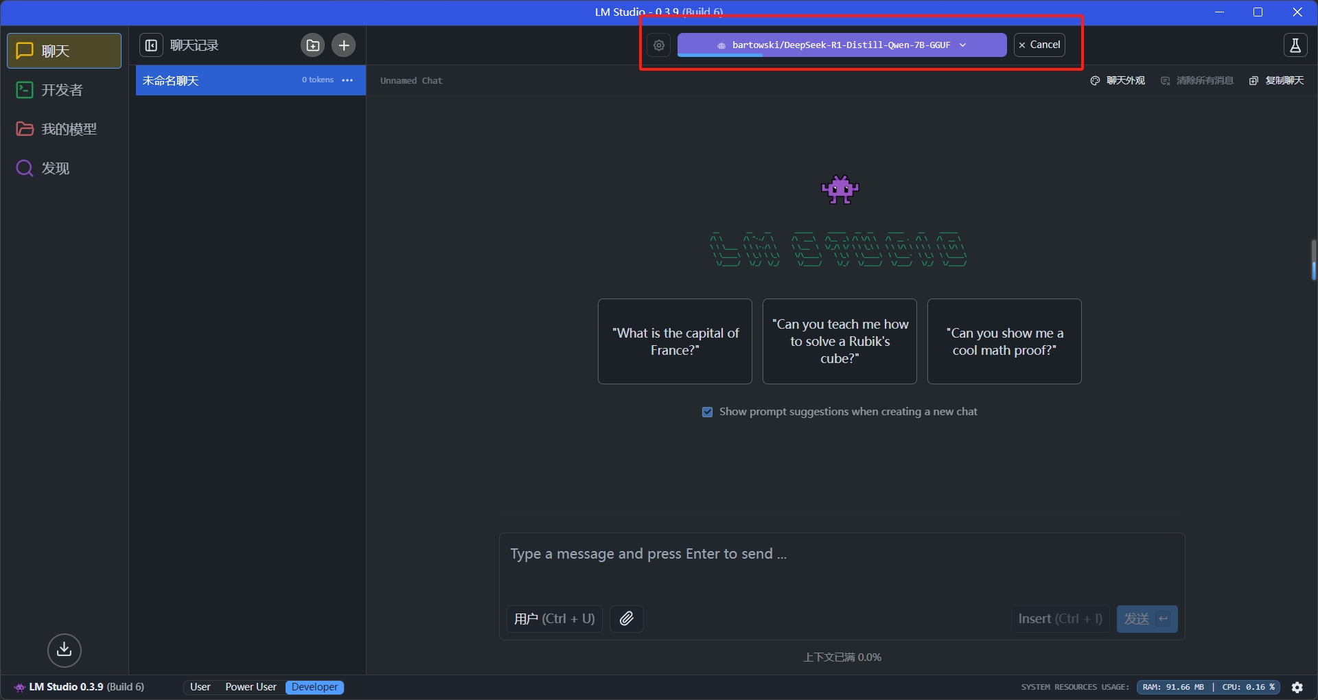Click the context full 上下文已满 0.0% indicator
The height and width of the screenshot is (700, 1318).
842,657
